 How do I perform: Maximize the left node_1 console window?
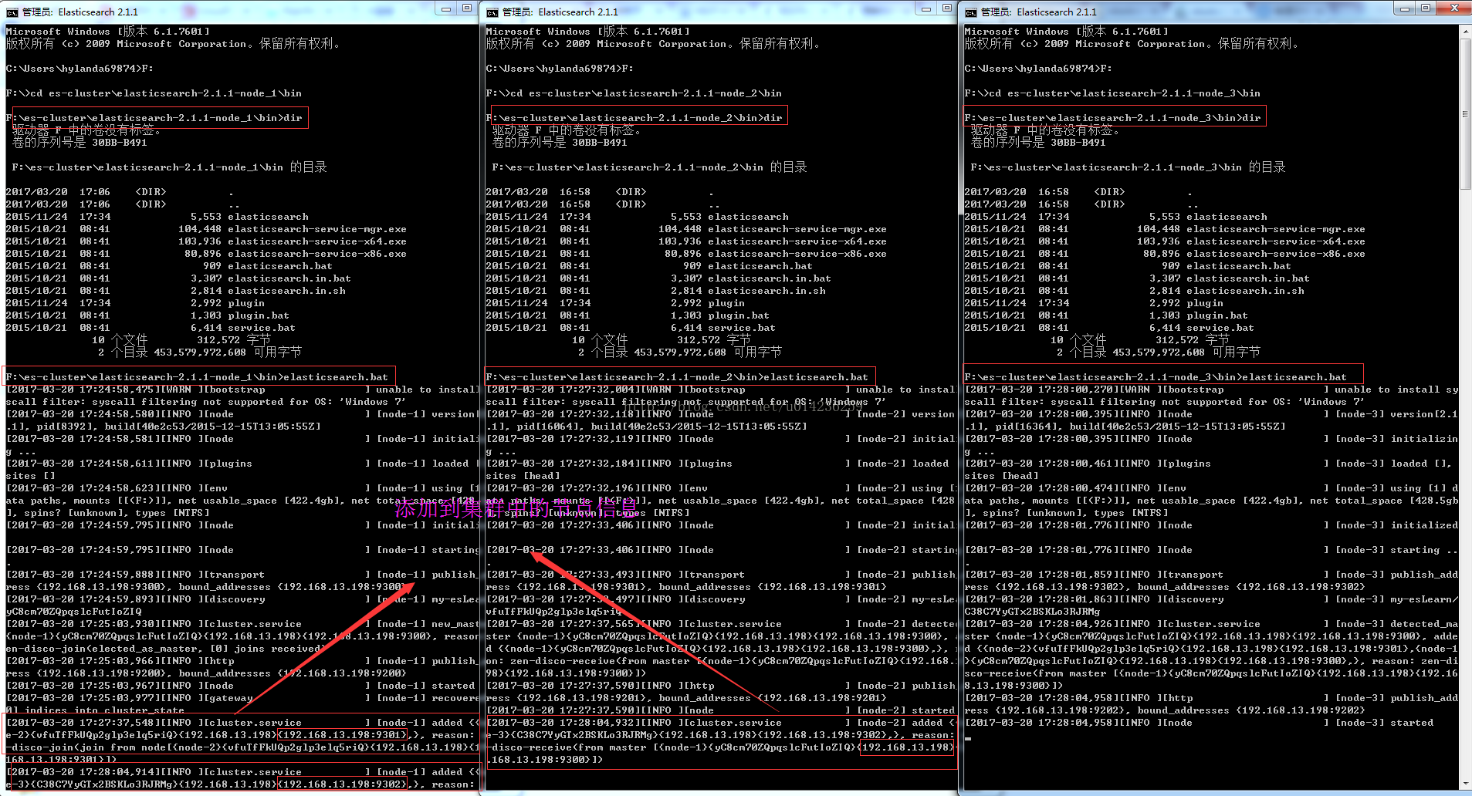pyautogui.click(x=467, y=8)
